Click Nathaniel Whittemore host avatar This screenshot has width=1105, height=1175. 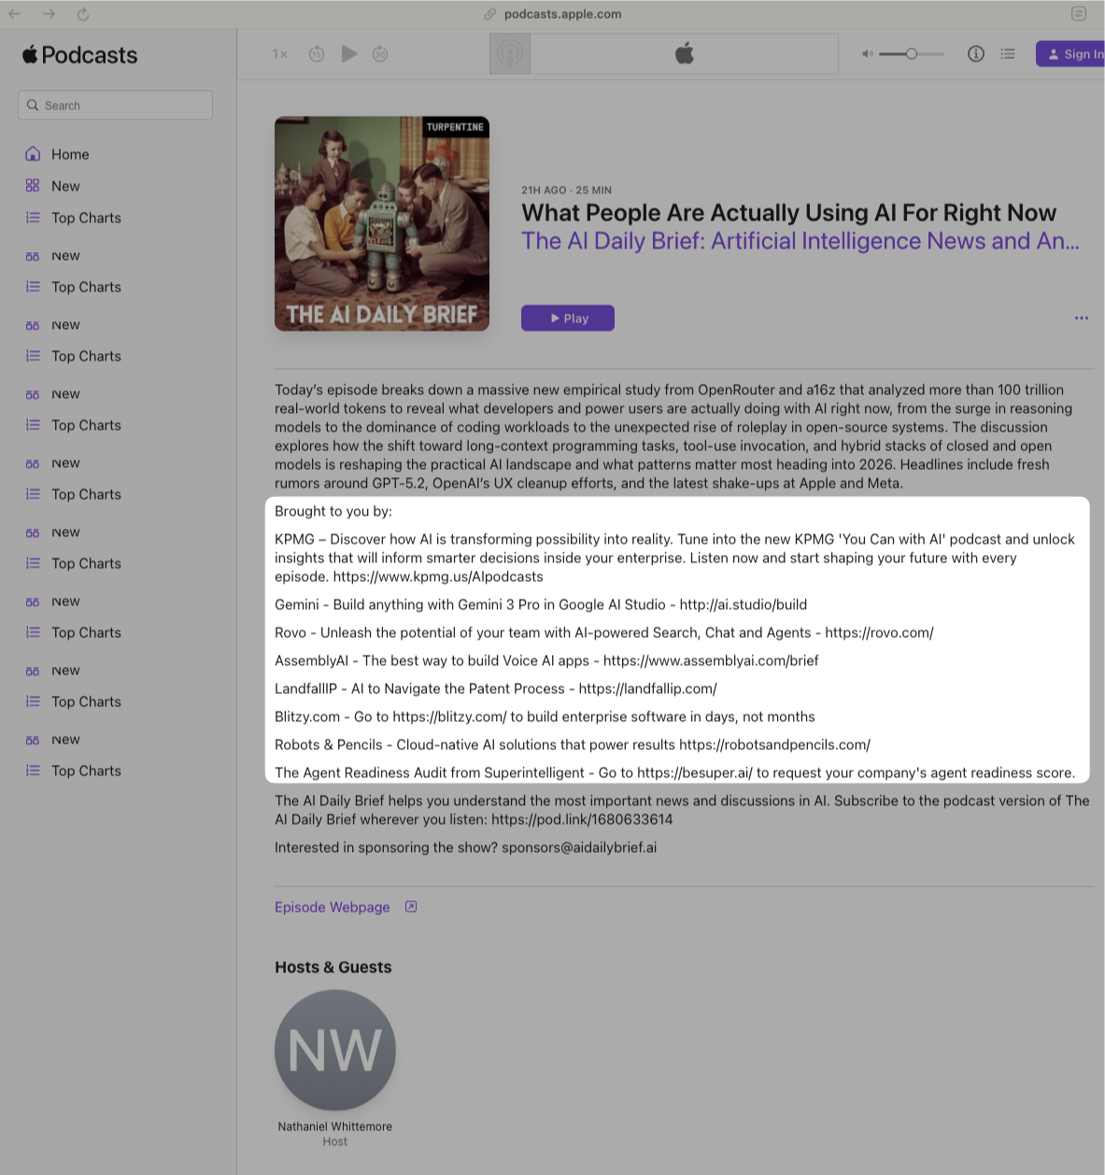(335, 1051)
